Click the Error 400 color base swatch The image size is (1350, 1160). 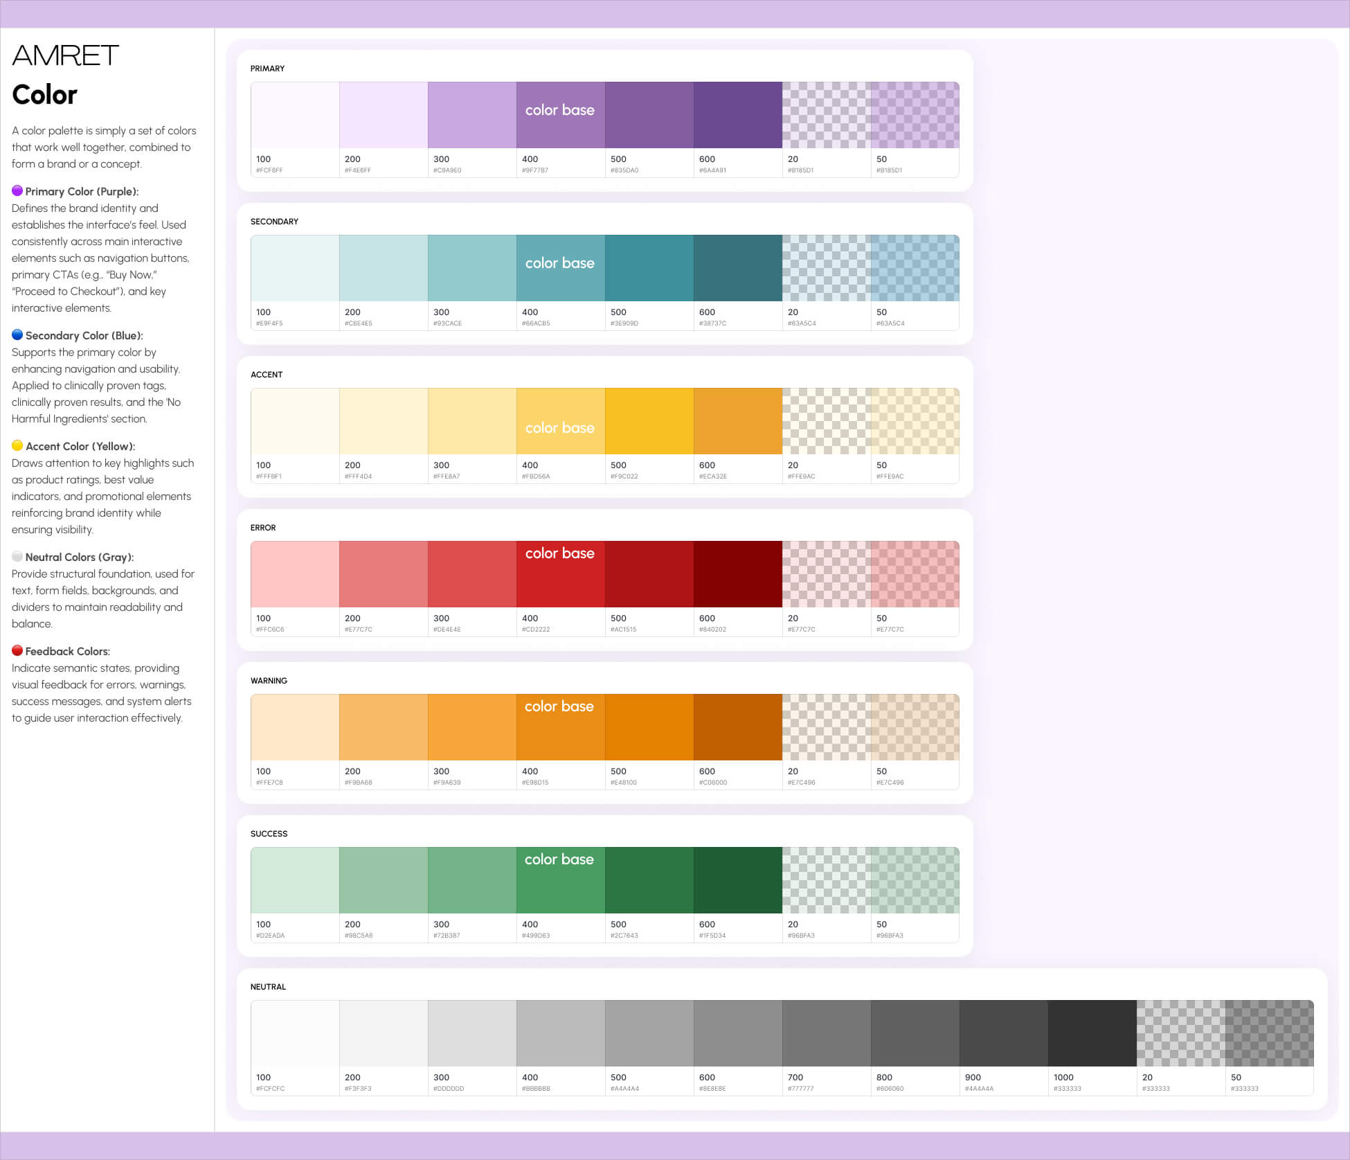[x=560, y=574]
